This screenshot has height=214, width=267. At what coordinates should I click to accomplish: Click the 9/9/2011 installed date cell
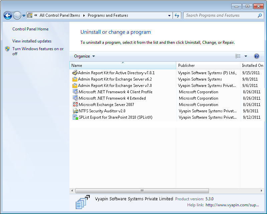[x=251, y=111]
